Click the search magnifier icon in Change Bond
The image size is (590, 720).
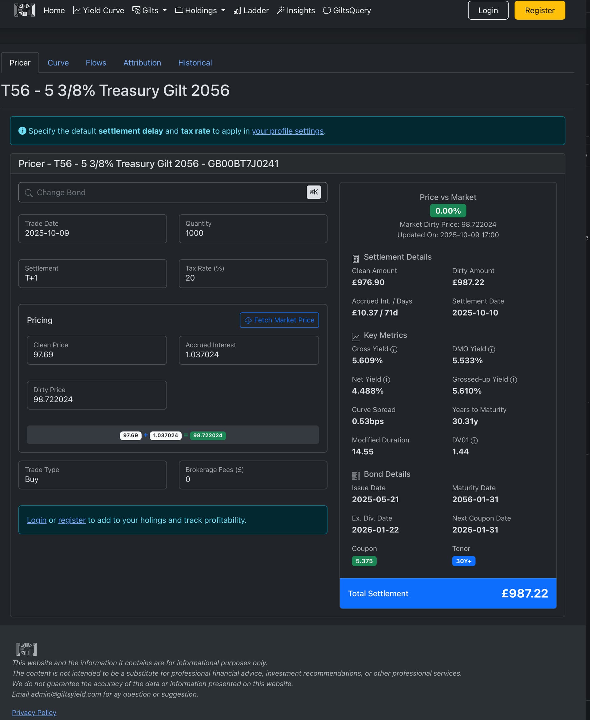click(29, 193)
